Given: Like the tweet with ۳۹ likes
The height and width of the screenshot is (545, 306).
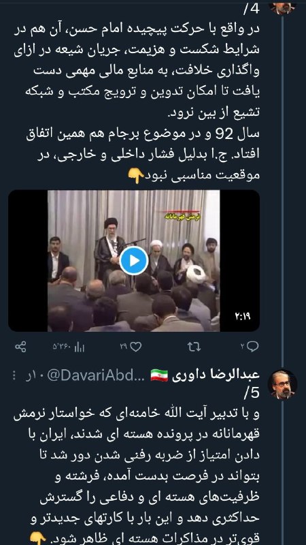Looking at the screenshot, I should [131, 347].
